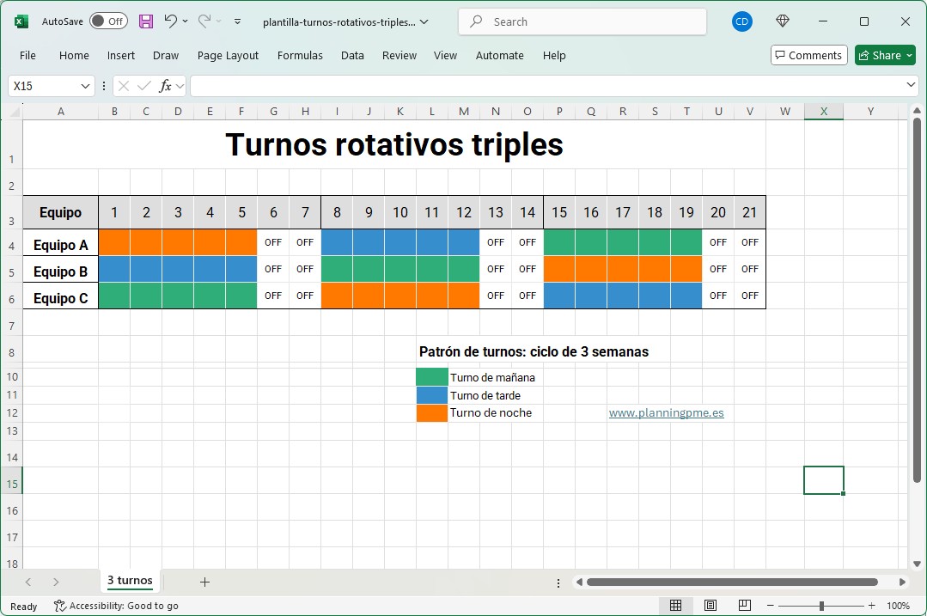Click the Comments button
Image resolution: width=927 pixels, height=616 pixels.
point(808,55)
